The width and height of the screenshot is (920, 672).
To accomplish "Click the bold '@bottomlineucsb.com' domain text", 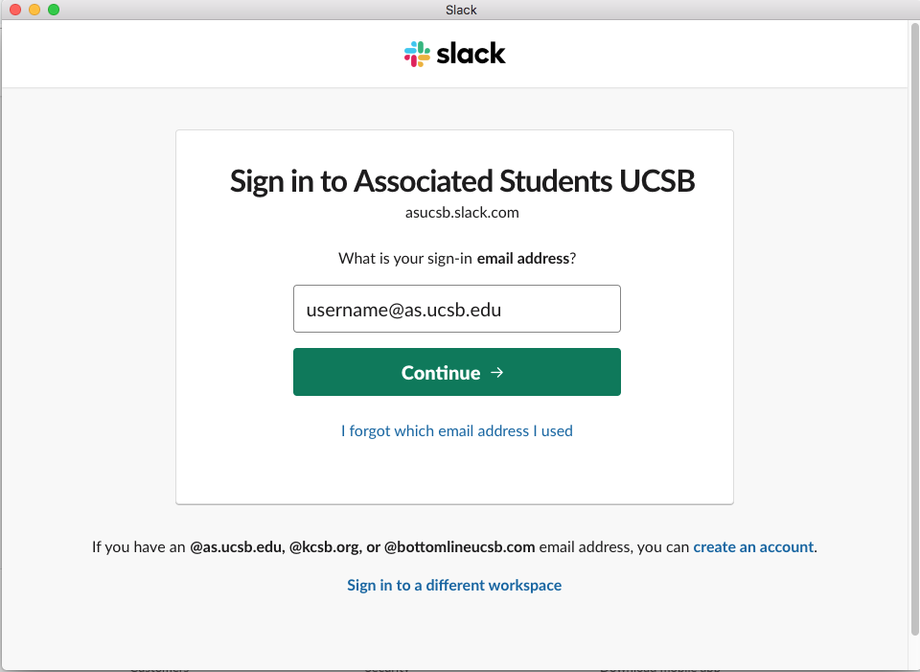I will click(459, 547).
